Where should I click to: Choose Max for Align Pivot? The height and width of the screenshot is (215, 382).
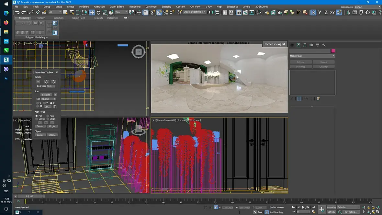click(48, 116)
